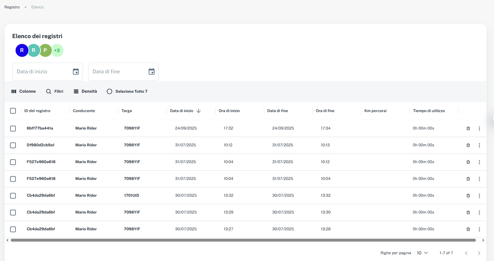Image resolution: width=494 pixels, height=261 pixels.
Task: Toggle the select-all checkbox in table header
Action: (13, 111)
